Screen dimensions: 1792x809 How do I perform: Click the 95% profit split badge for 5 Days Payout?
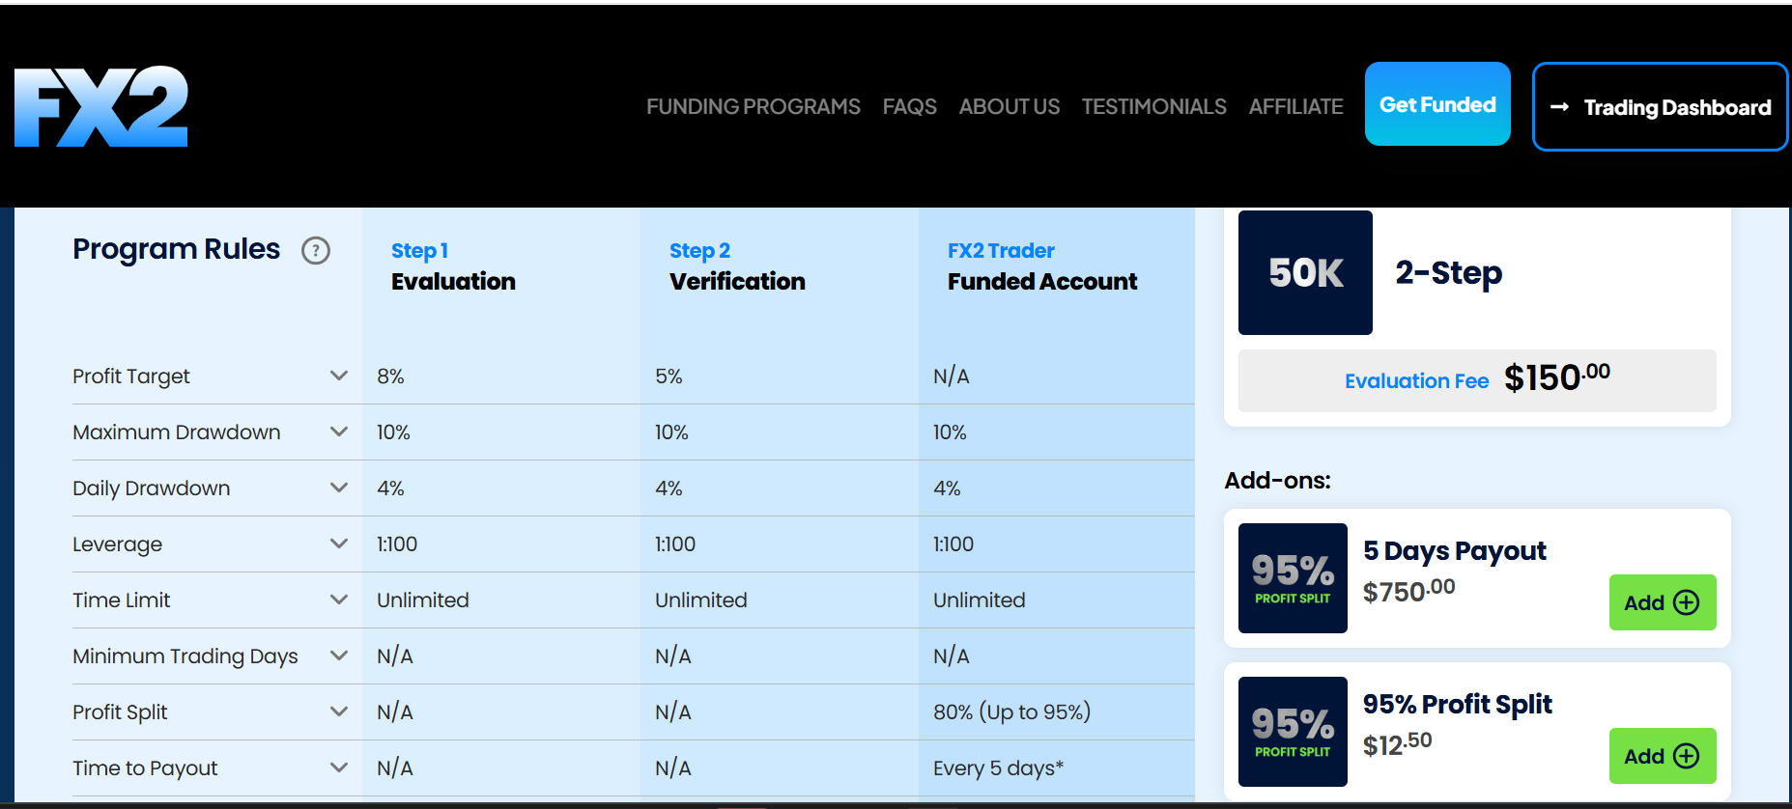[x=1293, y=578]
